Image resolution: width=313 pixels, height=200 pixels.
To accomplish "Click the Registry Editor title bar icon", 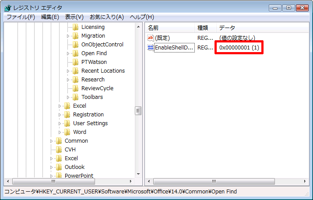I will [x=8, y=8].
